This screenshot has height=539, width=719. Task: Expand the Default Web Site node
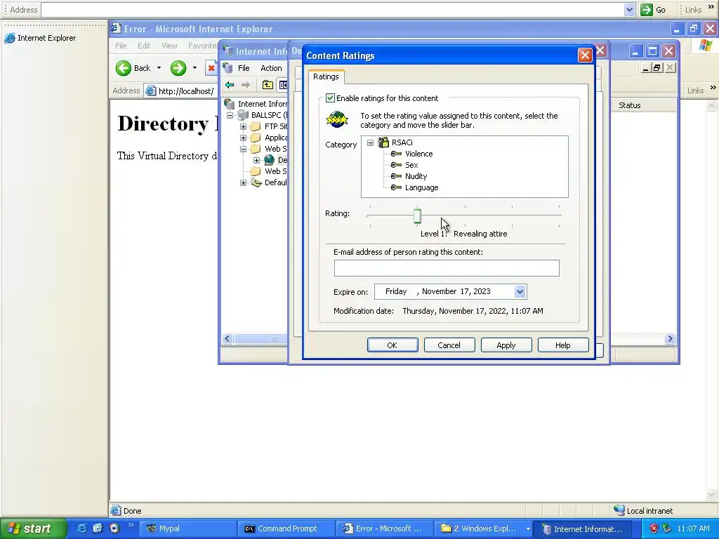[x=256, y=160]
